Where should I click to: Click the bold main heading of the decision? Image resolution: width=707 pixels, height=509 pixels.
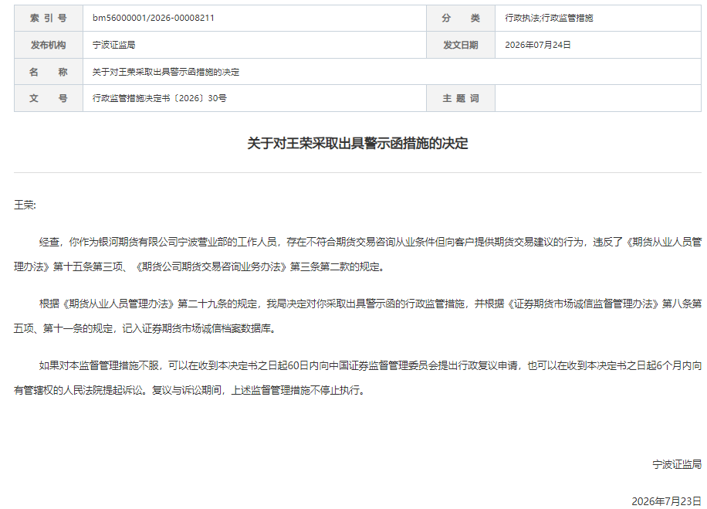(357, 144)
